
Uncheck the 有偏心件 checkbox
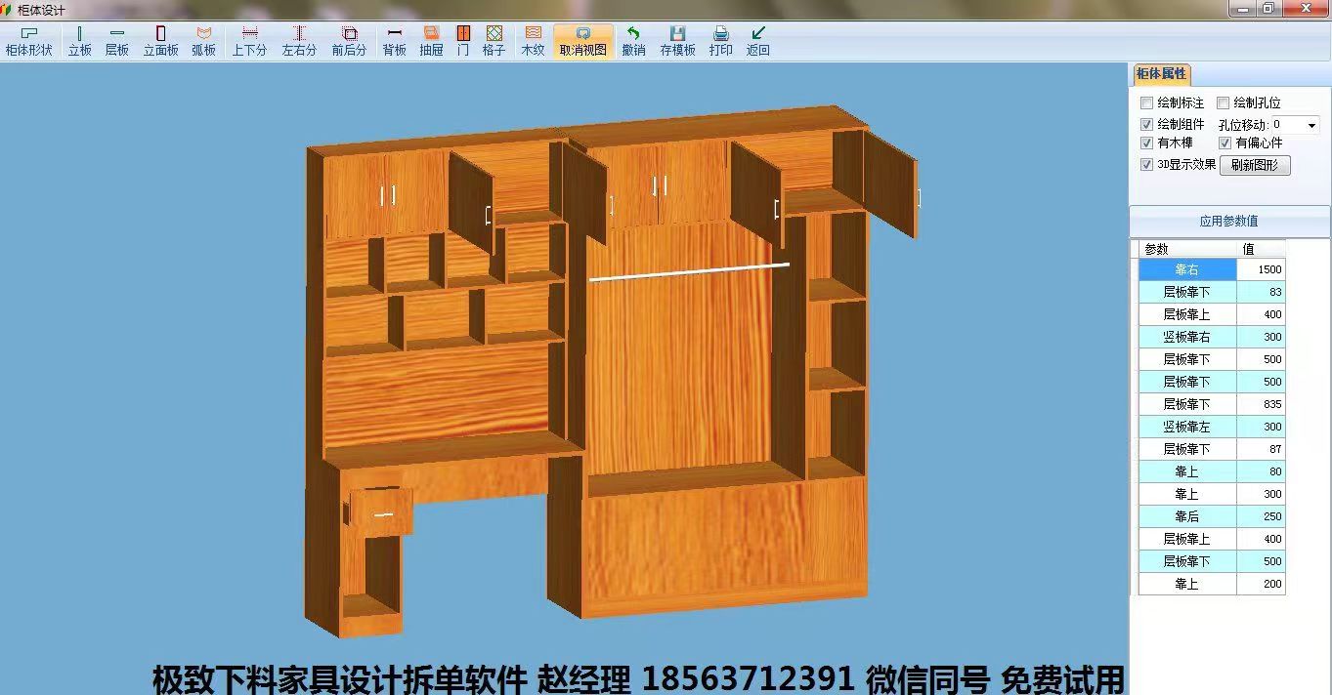pos(1225,143)
